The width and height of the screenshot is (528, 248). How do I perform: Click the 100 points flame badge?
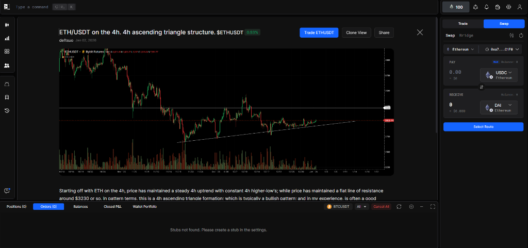point(456,7)
